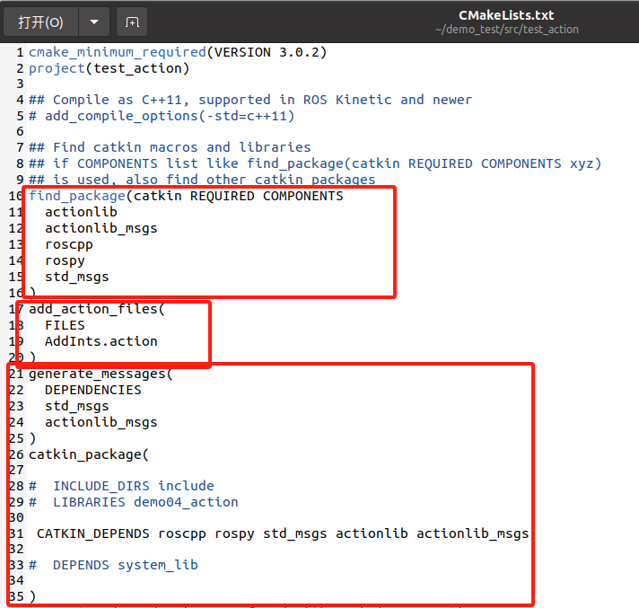Viewport: 639px width, 608px height.
Task: Expand the recent files dropdown arrow beside 打开
Action: [x=93, y=22]
